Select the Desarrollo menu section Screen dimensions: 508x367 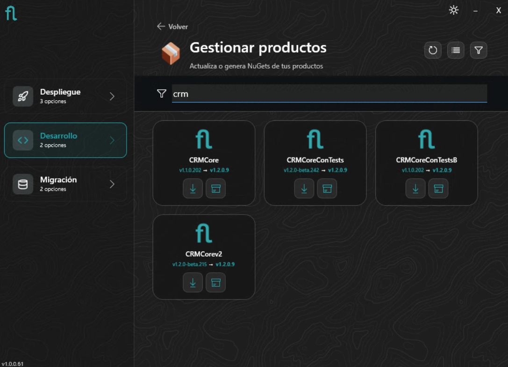pos(65,140)
